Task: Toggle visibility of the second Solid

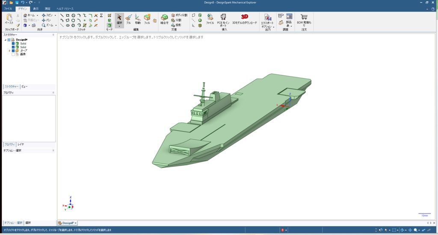Action: click(x=13, y=47)
